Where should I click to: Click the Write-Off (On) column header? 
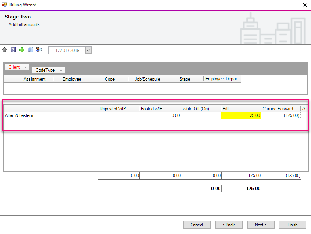(x=195, y=109)
